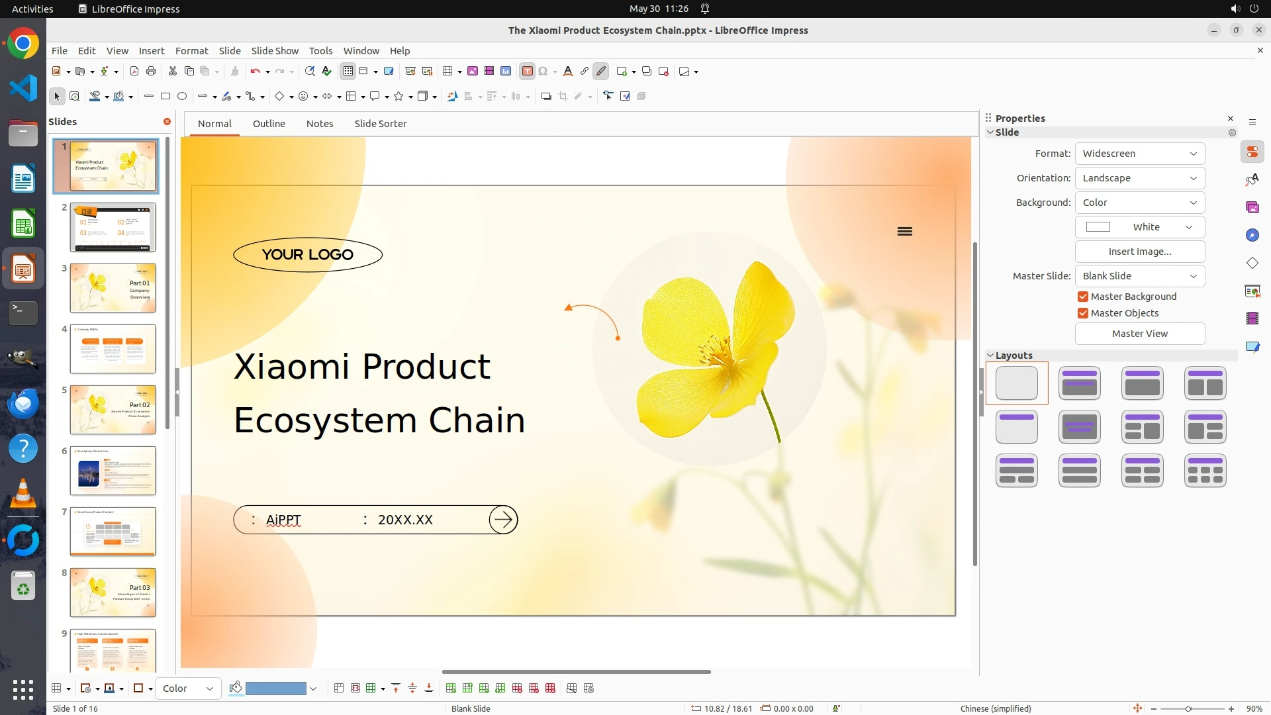Open the Slide Show menu
1271x715 pixels.
tap(275, 51)
